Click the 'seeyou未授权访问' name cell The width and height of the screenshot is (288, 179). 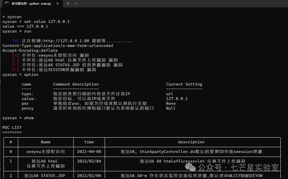(46, 152)
